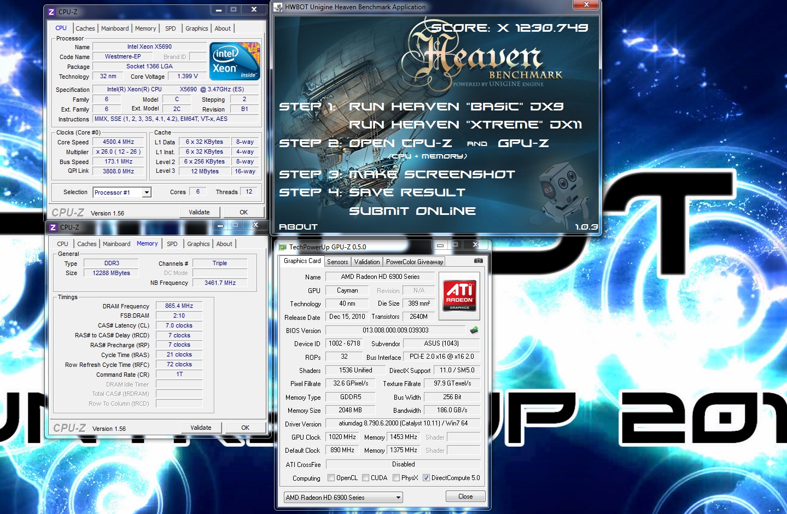787x514 pixels.
Task: Click MAKE SCREENSHOT in the Heaven app
Action: click(x=432, y=174)
